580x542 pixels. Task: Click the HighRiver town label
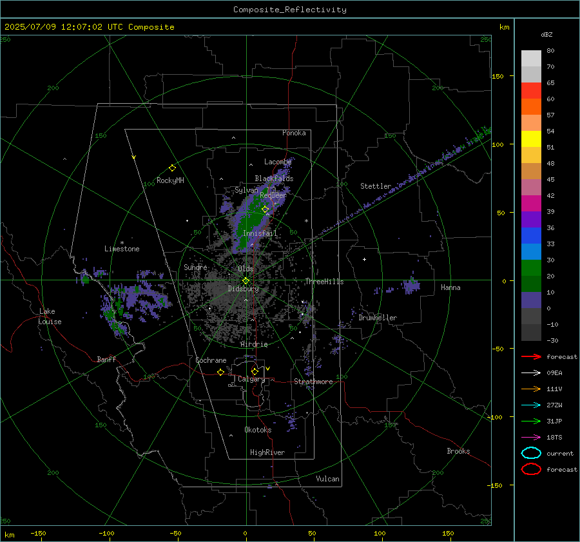[x=267, y=452]
